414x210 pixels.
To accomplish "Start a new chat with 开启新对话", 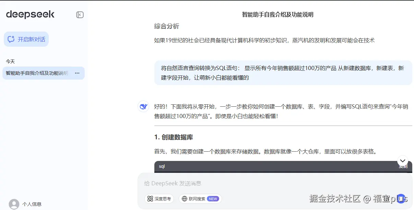I will pos(26,39).
